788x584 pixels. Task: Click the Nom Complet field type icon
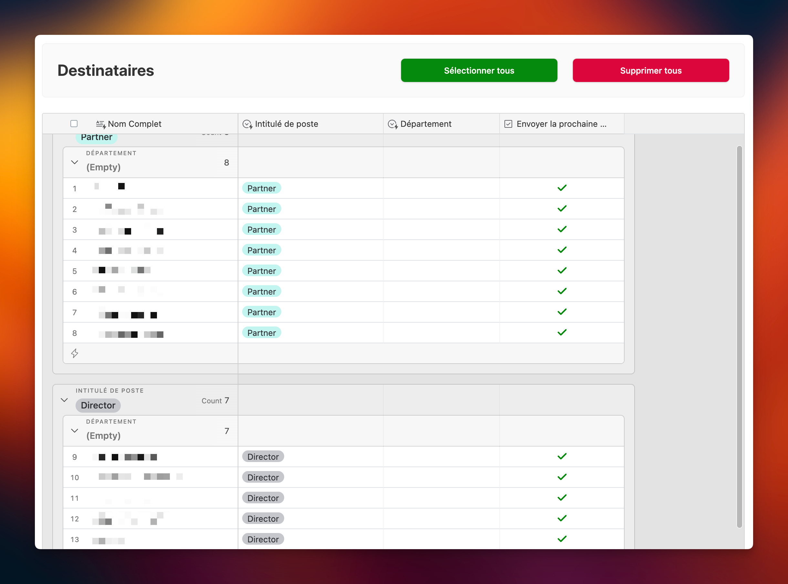pos(100,124)
